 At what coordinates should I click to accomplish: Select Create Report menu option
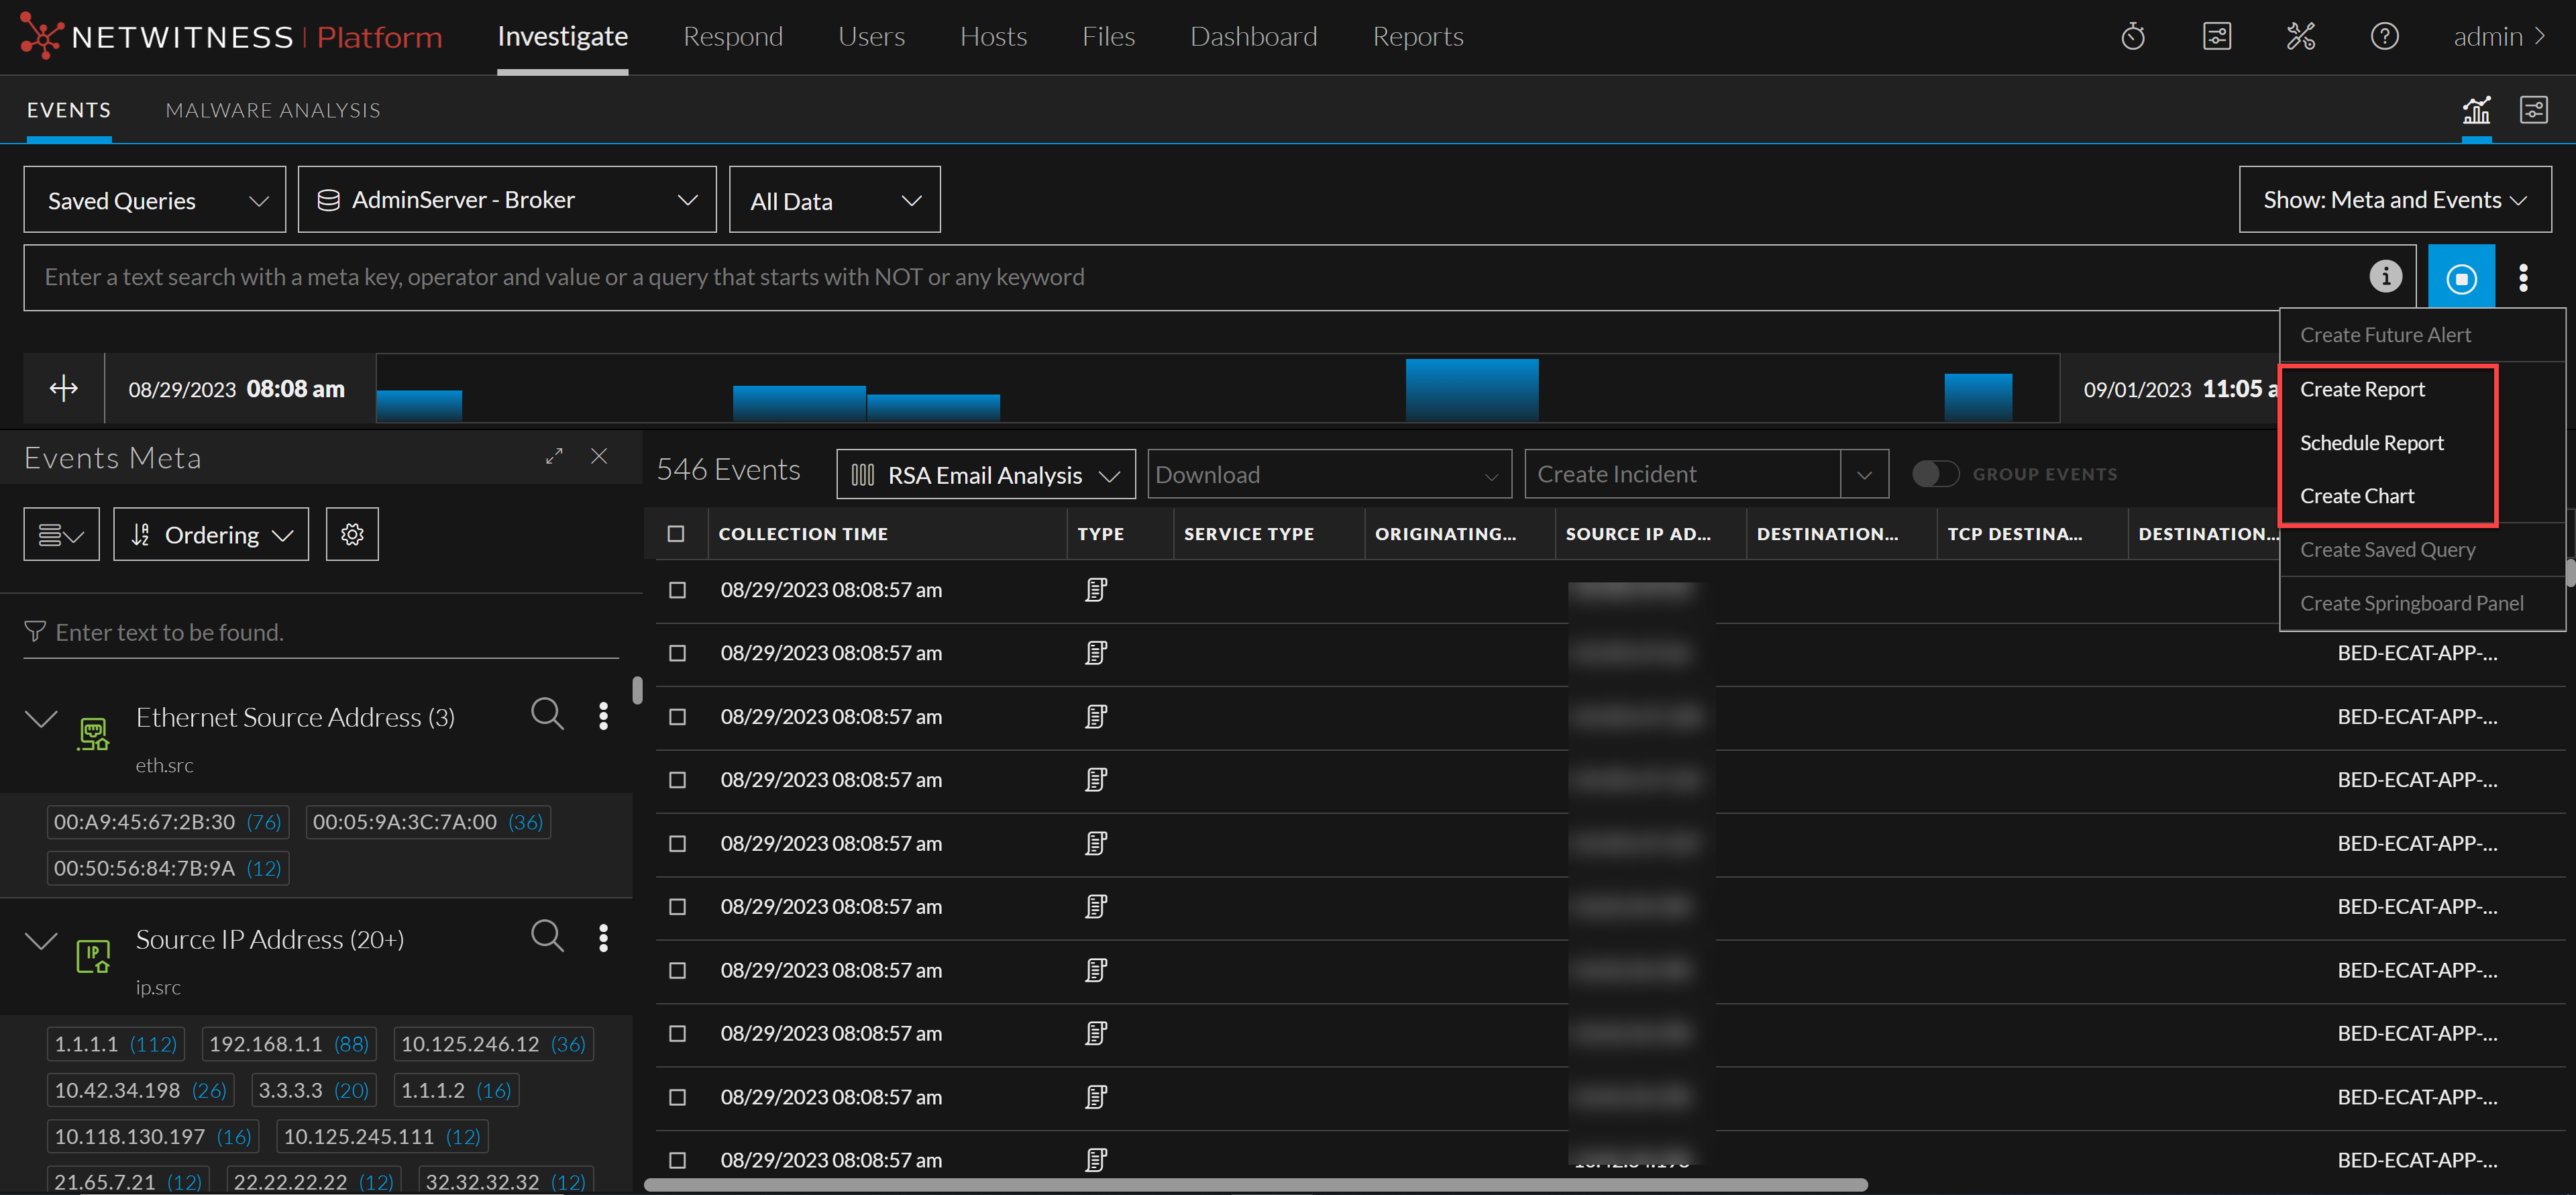point(2362,389)
